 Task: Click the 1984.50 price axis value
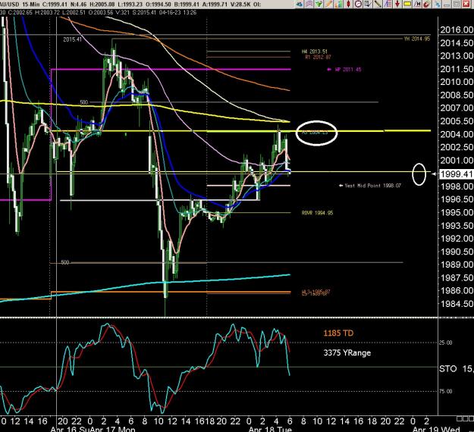click(457, 304)
